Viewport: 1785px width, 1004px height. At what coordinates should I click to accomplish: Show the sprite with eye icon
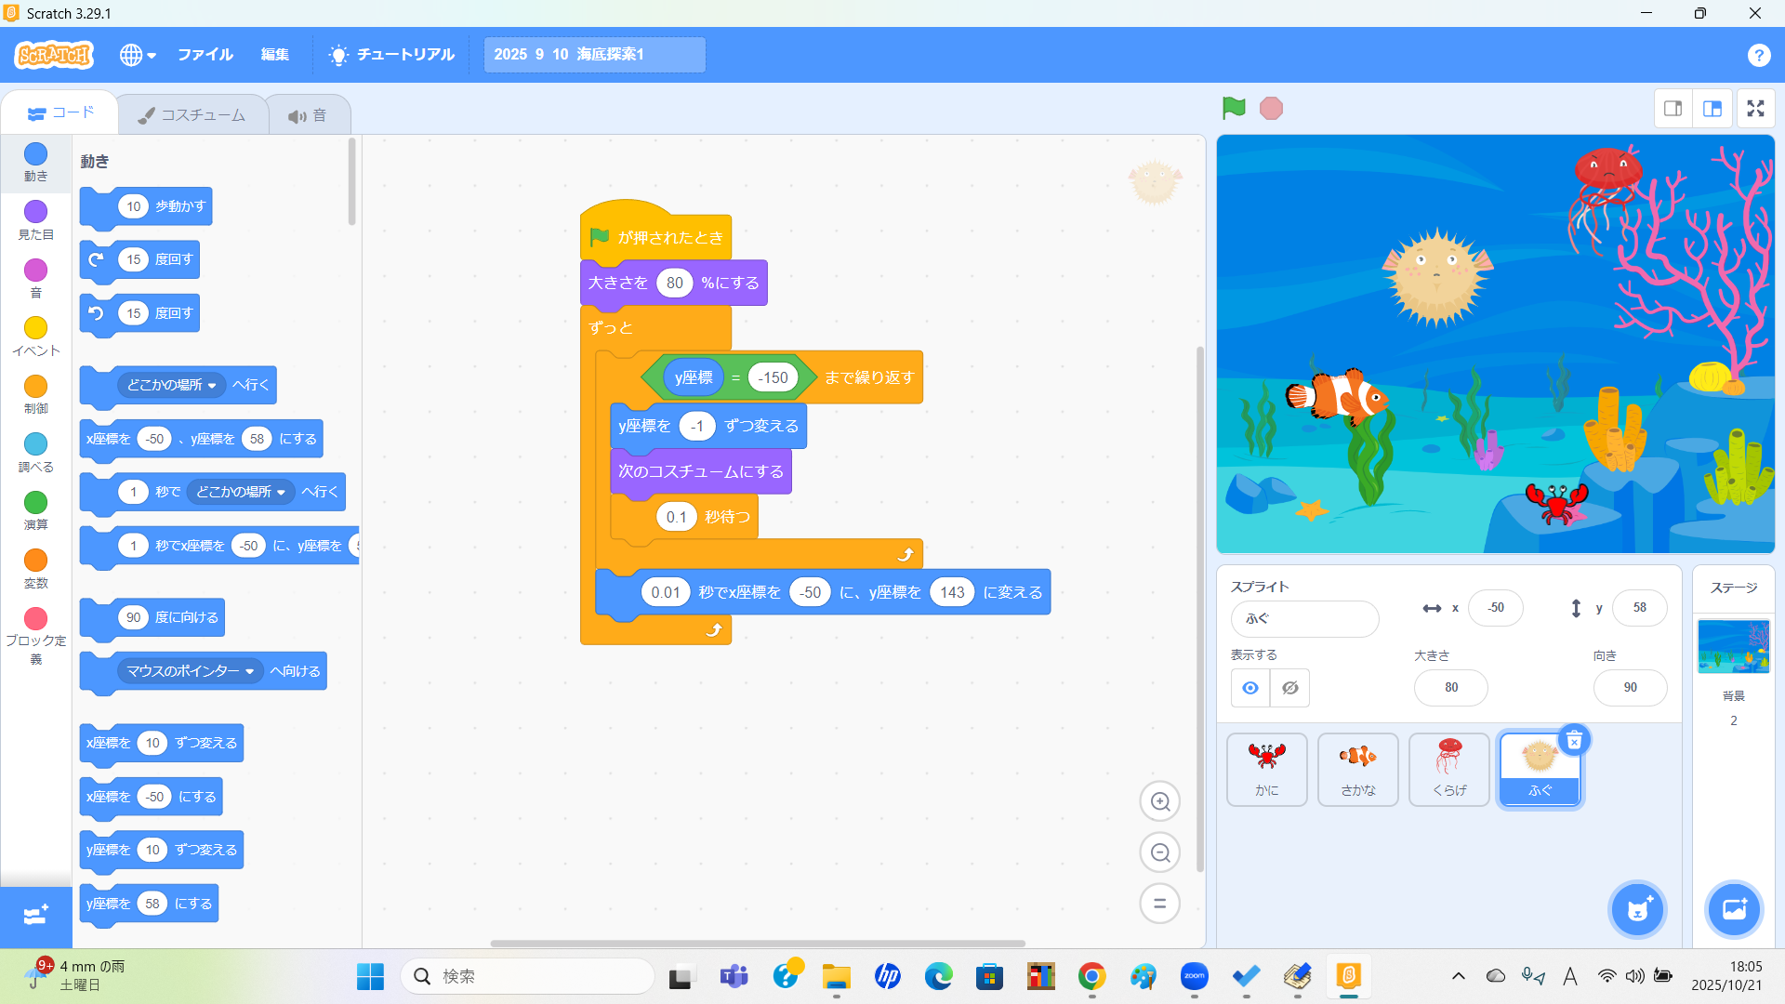[x=1250, y=688]
